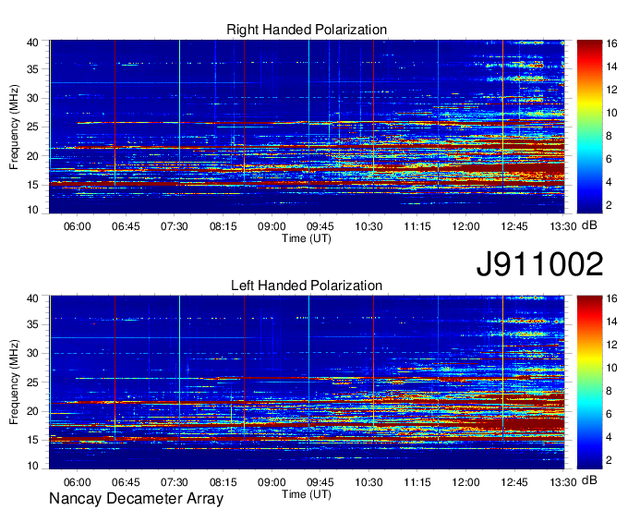Click the bottom plot's 'Time (UT)' axis label
The height and width of the screenshot is (510, 628).
307,494
